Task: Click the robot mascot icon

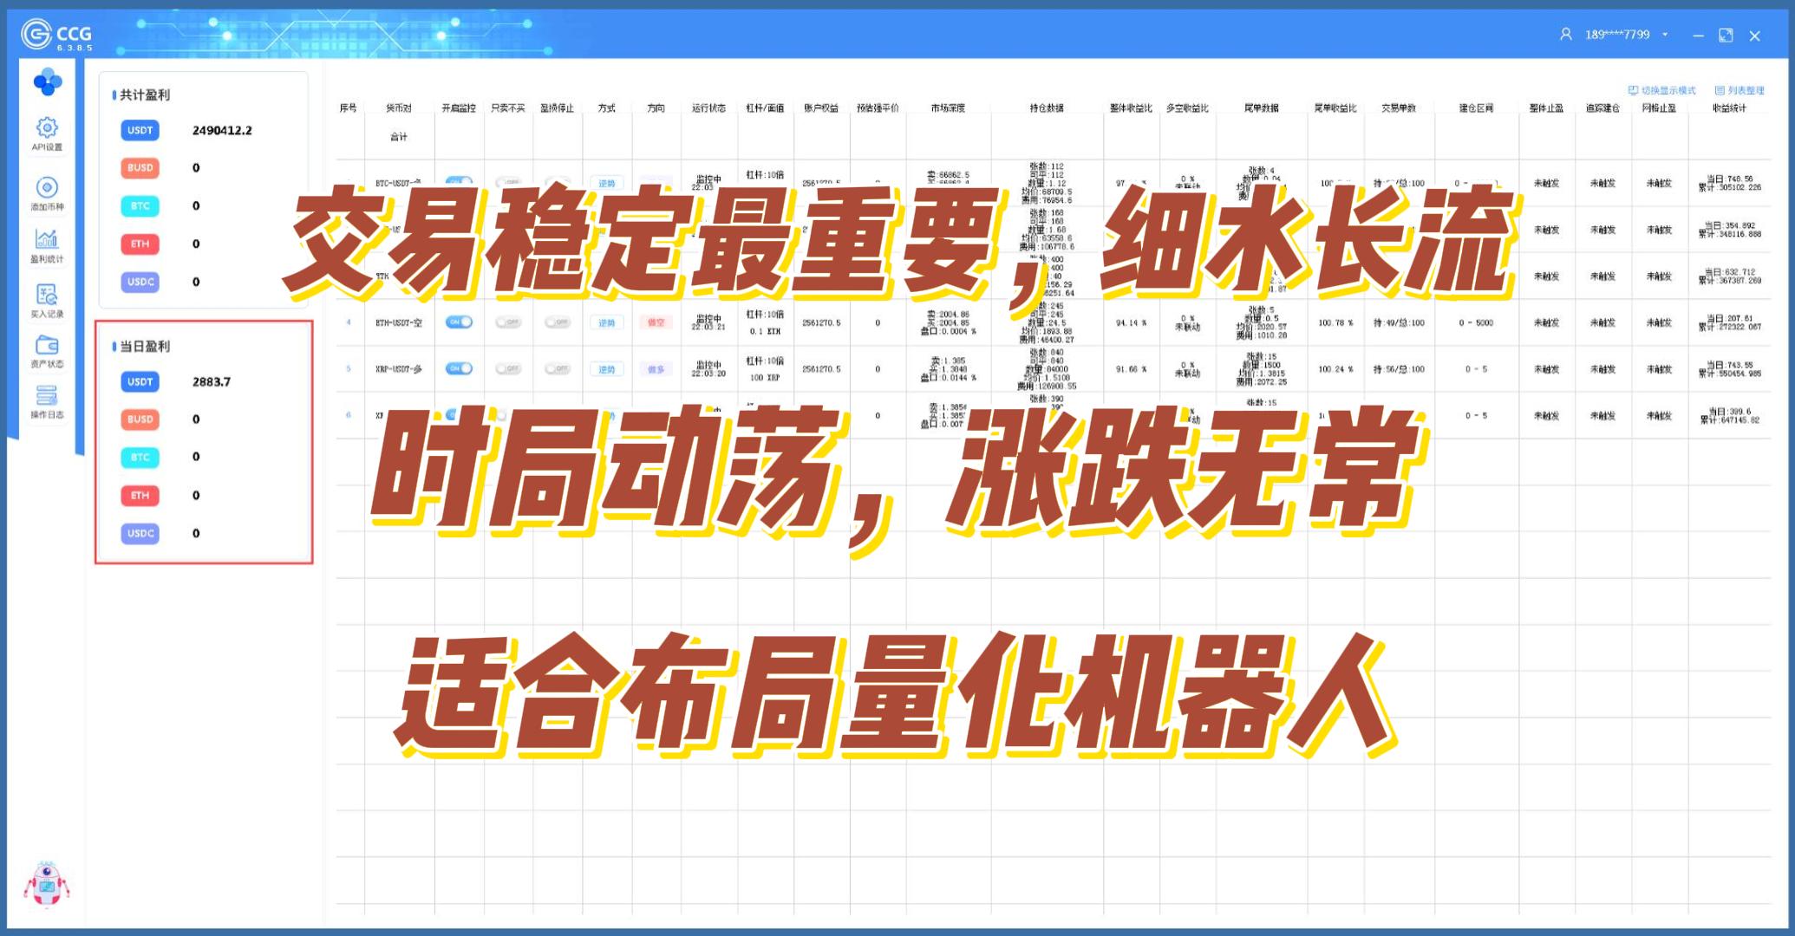Action: click(46, 885)
